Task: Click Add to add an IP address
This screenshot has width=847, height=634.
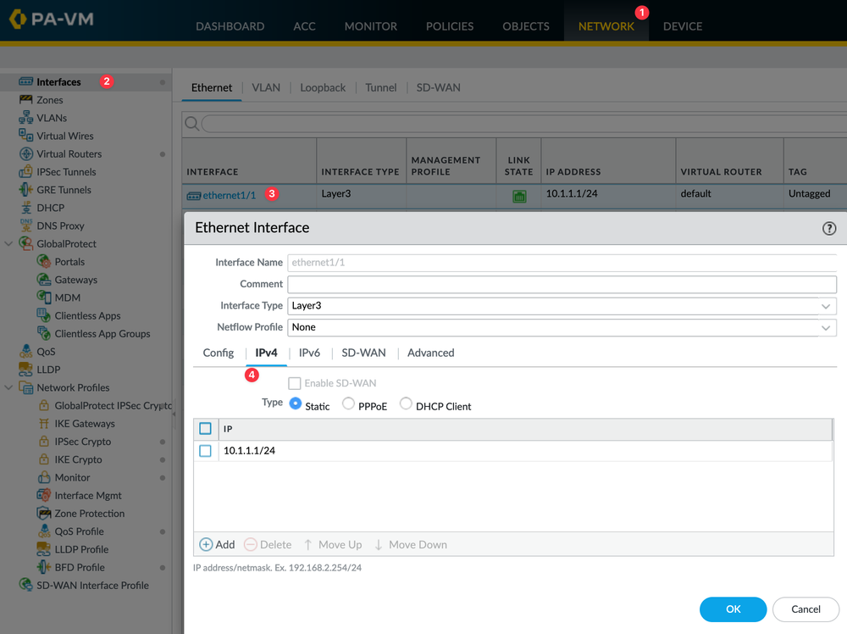Action: [217, 545]
